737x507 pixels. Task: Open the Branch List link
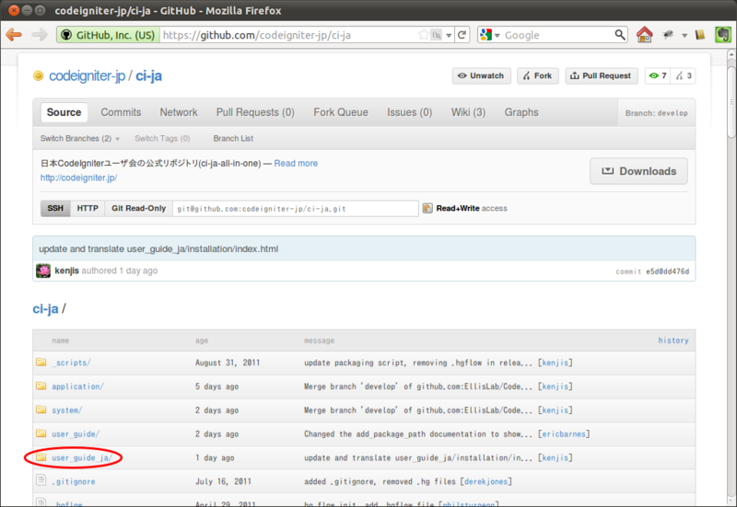(233, 139)
